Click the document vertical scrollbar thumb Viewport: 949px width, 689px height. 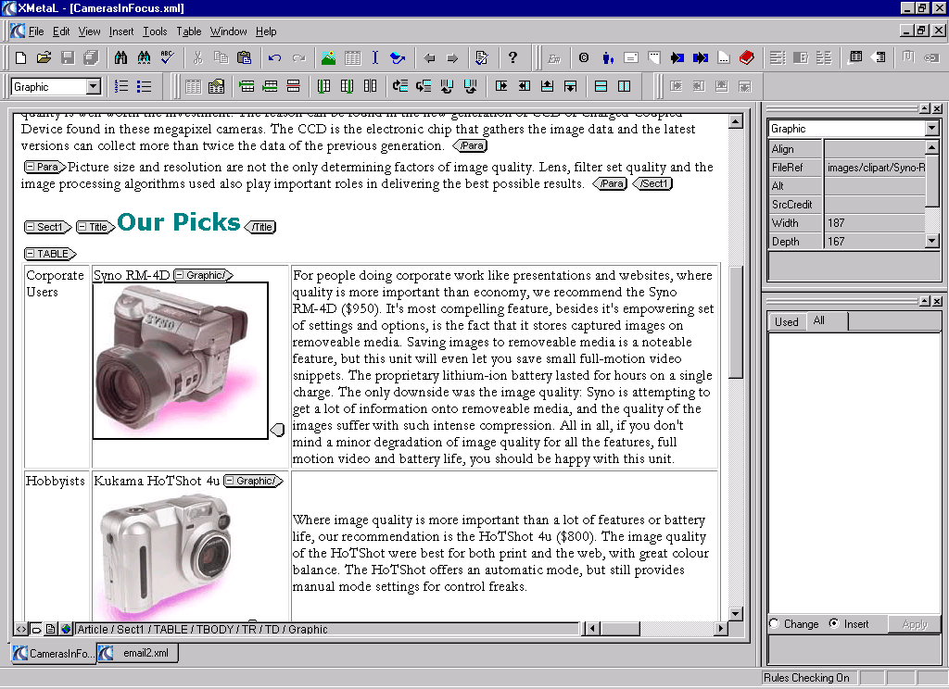[x=735, y=322]
